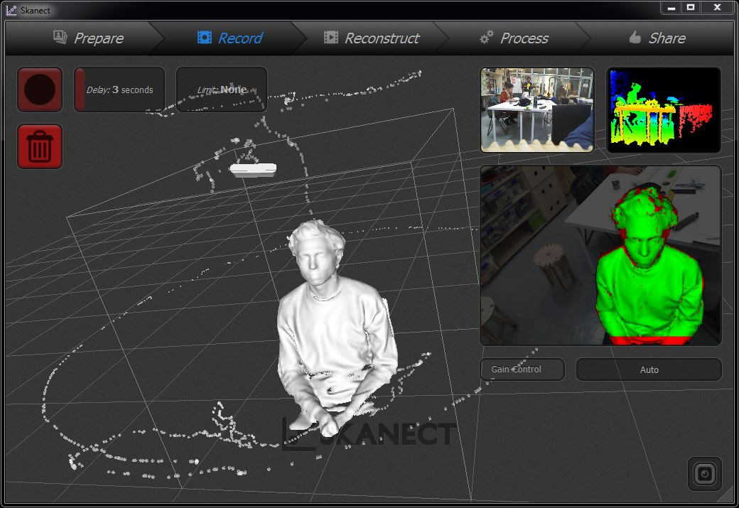The width and height of the screenshot is (739, 508).
Task: Click the Gain Control label
Action: [x=522, y=369]
